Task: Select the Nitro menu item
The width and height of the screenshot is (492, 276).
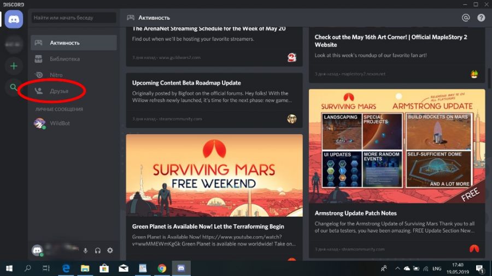Action: 73,75
